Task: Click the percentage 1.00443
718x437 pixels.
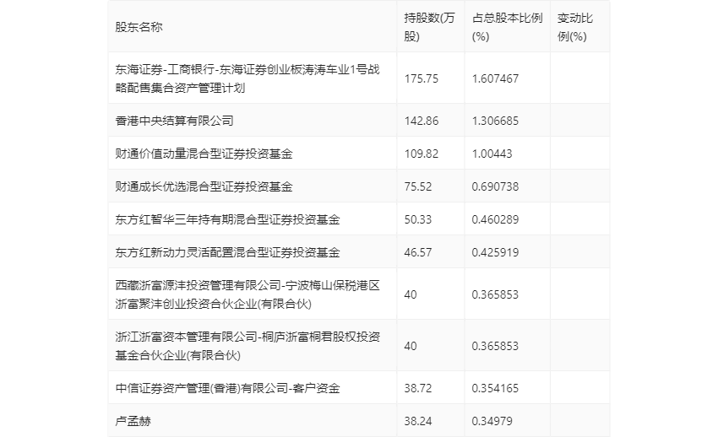Action: 492,154
